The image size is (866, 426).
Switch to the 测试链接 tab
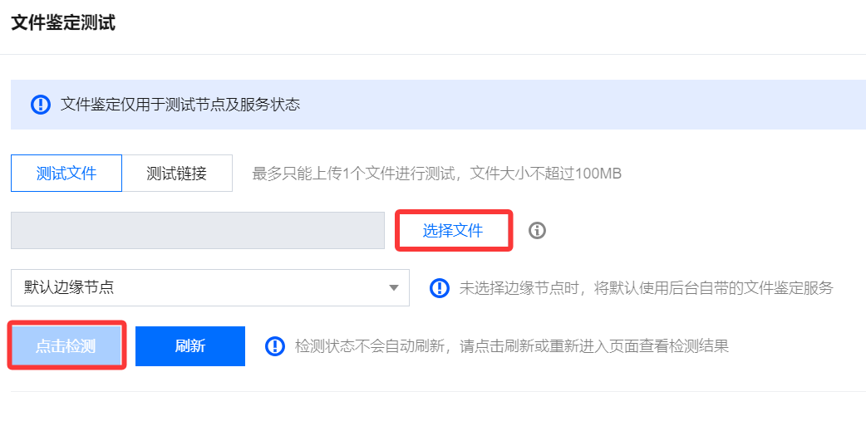tap(176, 174)
